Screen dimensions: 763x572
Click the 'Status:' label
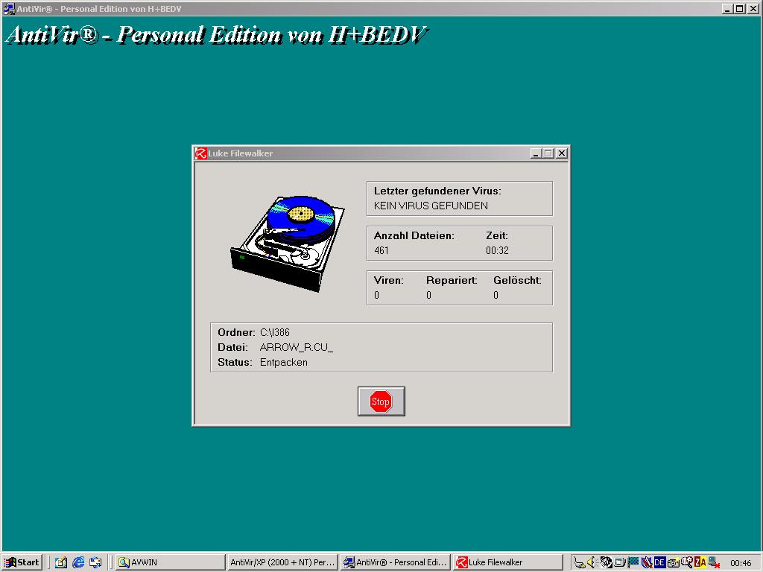click(x=235, y=363)
